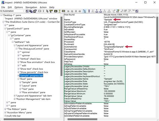
Task: Click the vertical double-headed arrow toolbar icon
Action: coord(89,11)
